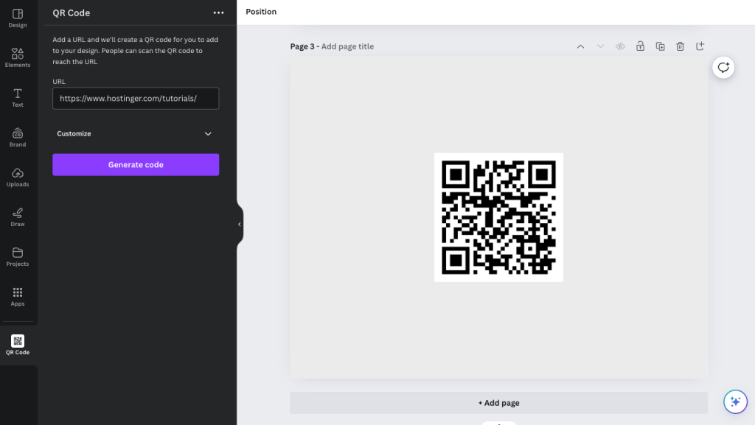Viewport: 755px width, 425px height.
Task: Open the QR Code panel options menu
Action: click(x=218, y=13)
